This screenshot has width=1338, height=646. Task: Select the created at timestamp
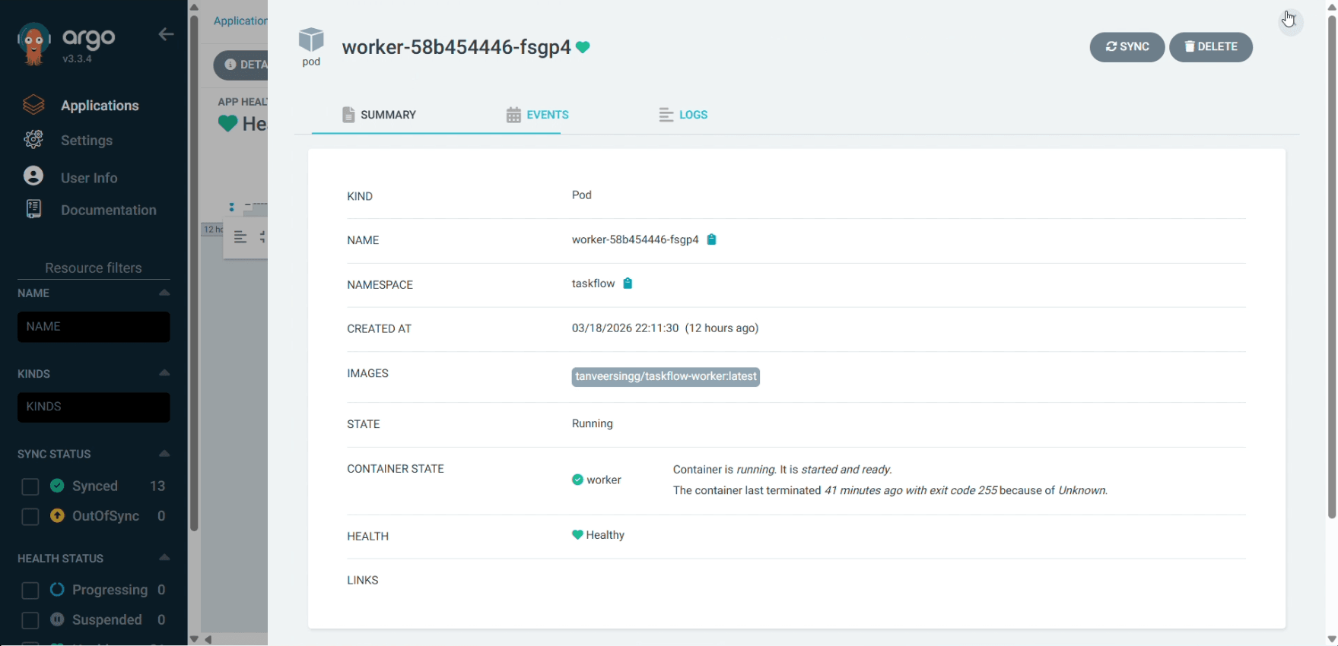[x=666, y=328]
